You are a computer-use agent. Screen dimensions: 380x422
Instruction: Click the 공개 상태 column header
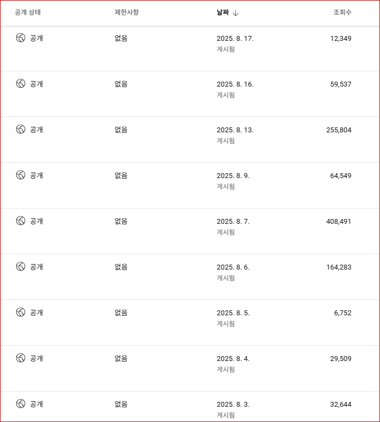(28, 13)
